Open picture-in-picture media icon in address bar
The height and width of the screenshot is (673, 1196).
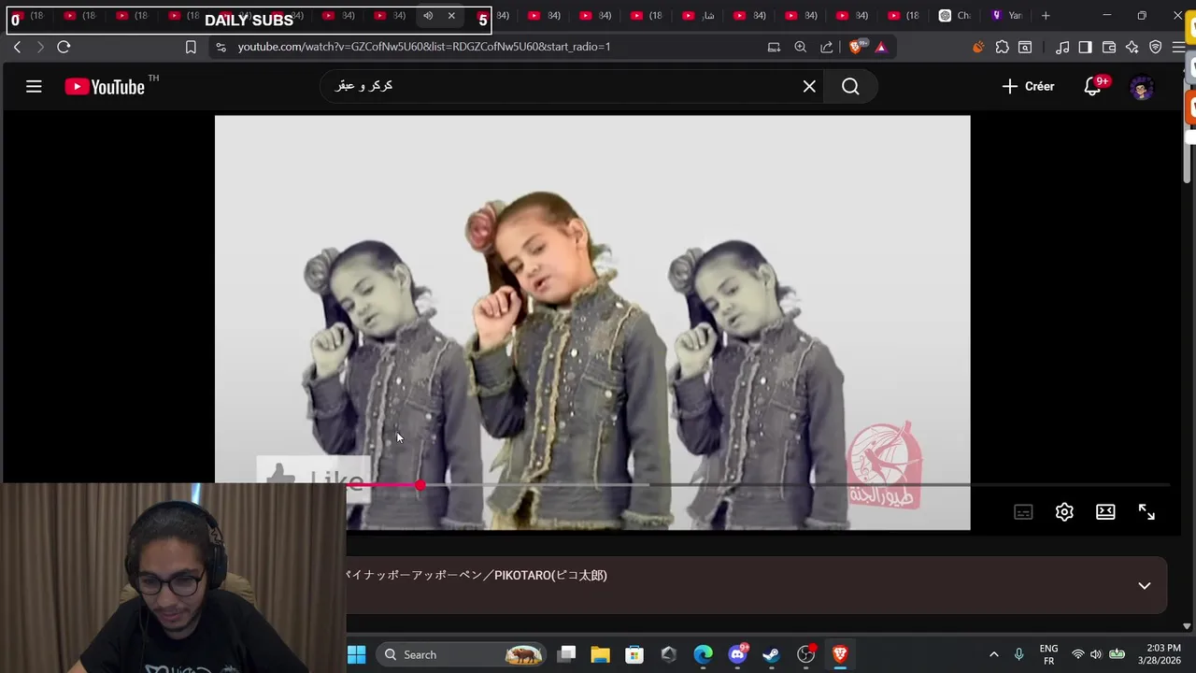coord(774,47)
